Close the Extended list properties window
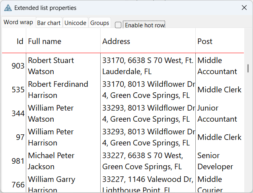This screenshot has height=193, width=253. pyautogui.click(x=244, y=8)
